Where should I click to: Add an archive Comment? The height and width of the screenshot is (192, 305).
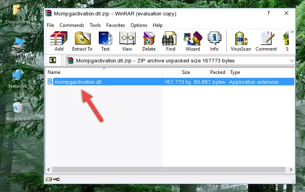click(266, 41)
